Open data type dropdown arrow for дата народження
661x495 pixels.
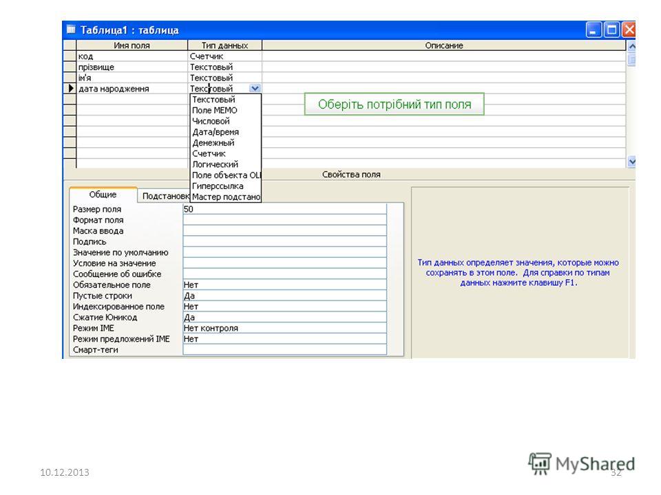255,89
